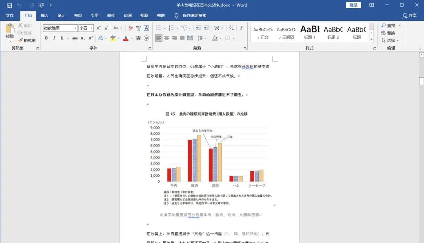This screenshot has width=424, height=243.
Task: Increase font size with the grow font icon
Action: tap(99, 28)
